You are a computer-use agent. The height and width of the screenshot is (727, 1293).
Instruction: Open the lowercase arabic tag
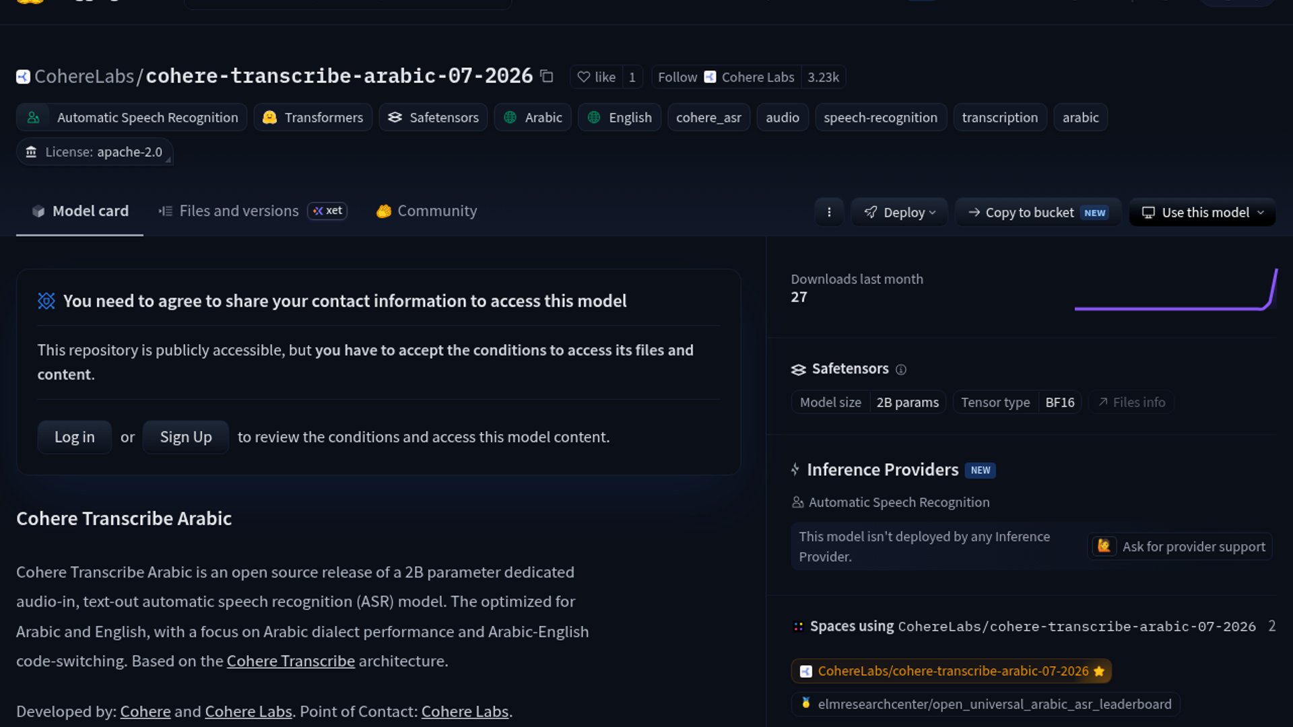(1080, 117)
